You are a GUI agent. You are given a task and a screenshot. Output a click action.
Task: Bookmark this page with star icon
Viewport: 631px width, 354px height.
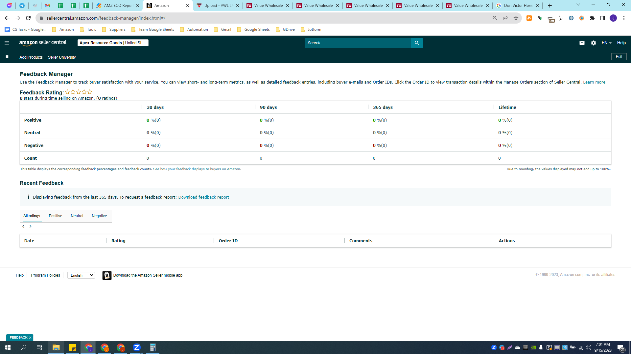516,18
